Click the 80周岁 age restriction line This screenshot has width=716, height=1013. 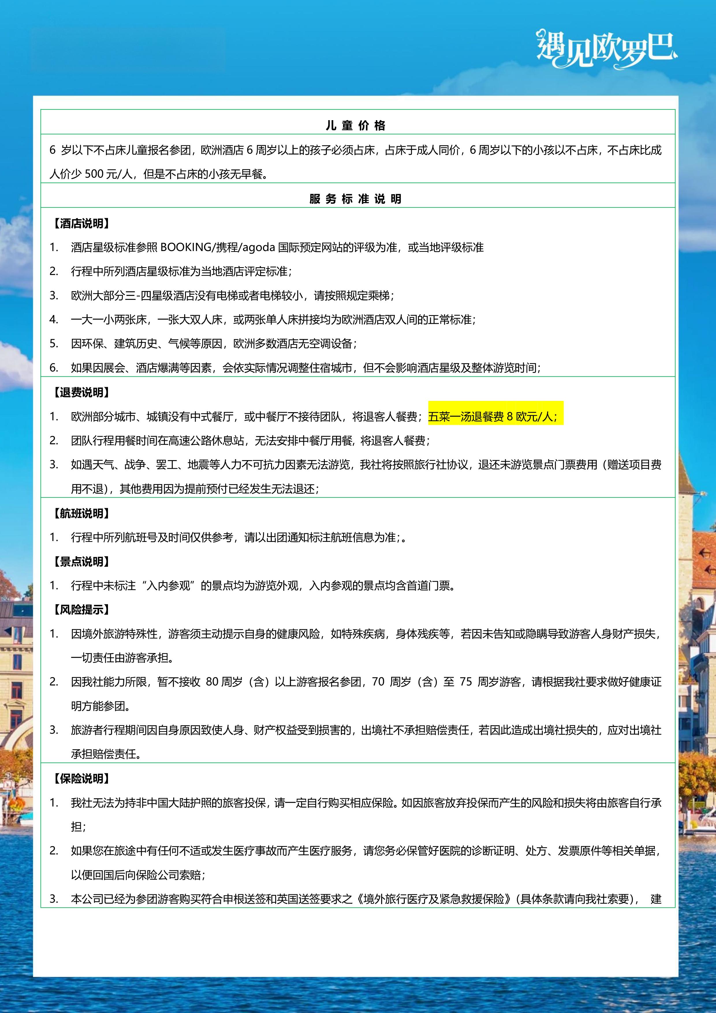pos(366,682)
